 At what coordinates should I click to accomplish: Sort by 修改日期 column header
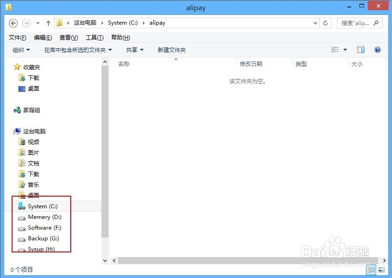tap(251, 64)
